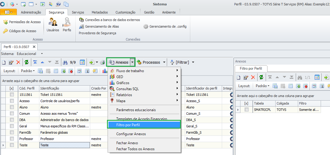Open the Sistema Educacional dropdown
The width and height of the screenshot is (330, 155).
[x=42, y=54]
